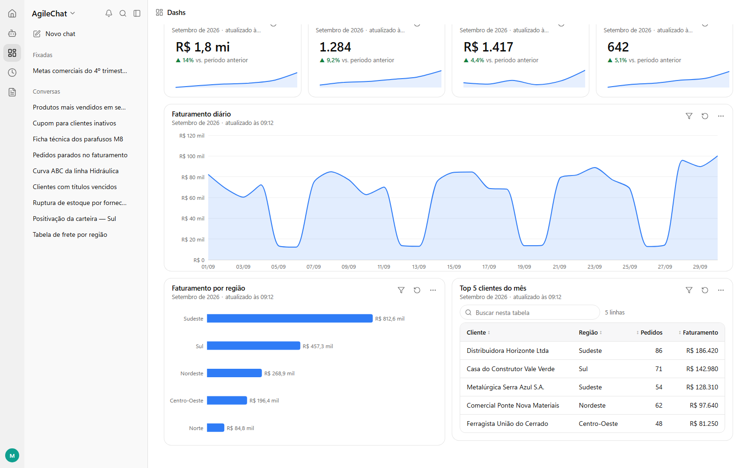Collapse the sidebar with the panel toggle icon
749x468 pixels.
point(137,14)
